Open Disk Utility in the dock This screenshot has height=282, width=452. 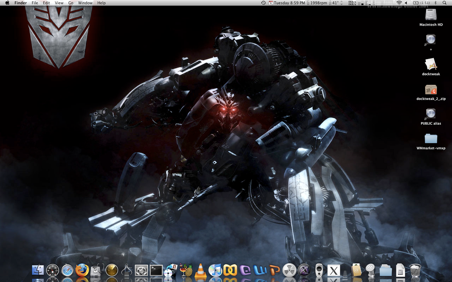(97, 271)
